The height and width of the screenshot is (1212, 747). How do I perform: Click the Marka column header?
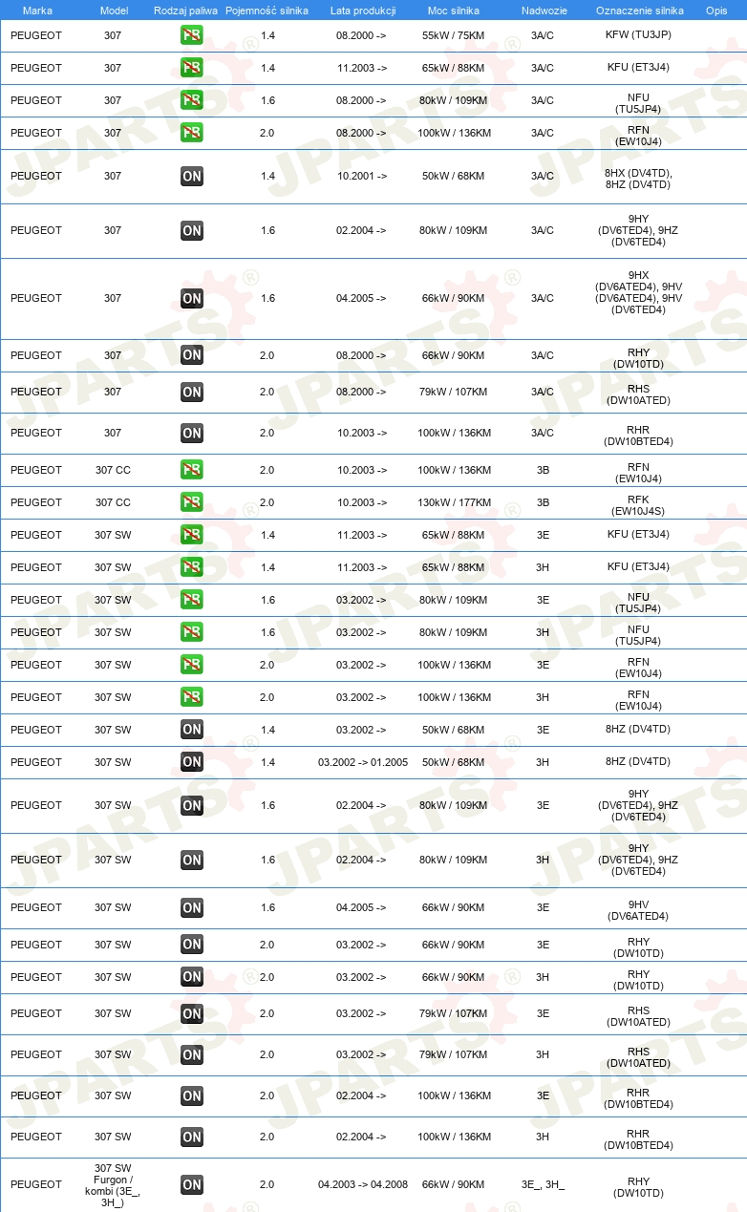(37, 10)
